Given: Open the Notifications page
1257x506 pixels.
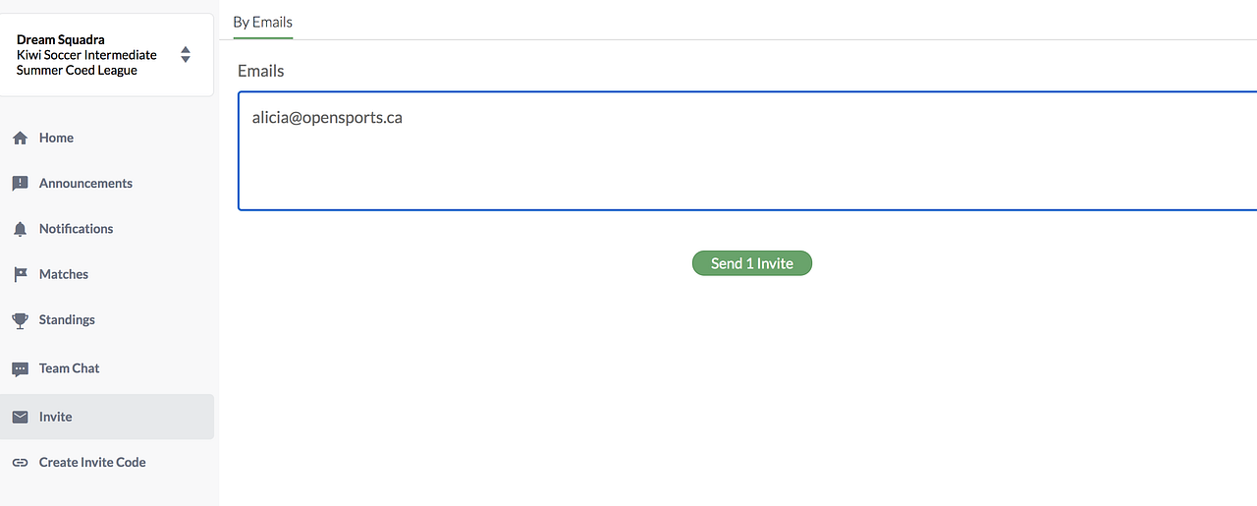Looking at the screenshot, I should 76,229.
